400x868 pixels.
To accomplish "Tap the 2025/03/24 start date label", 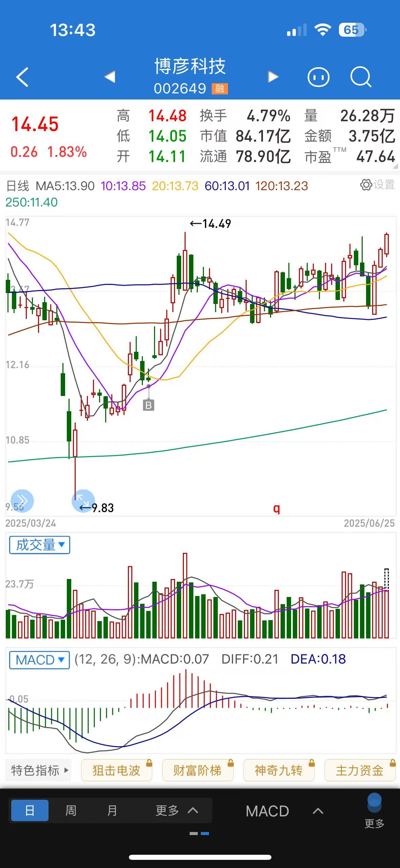I will (x=31, y=523).
